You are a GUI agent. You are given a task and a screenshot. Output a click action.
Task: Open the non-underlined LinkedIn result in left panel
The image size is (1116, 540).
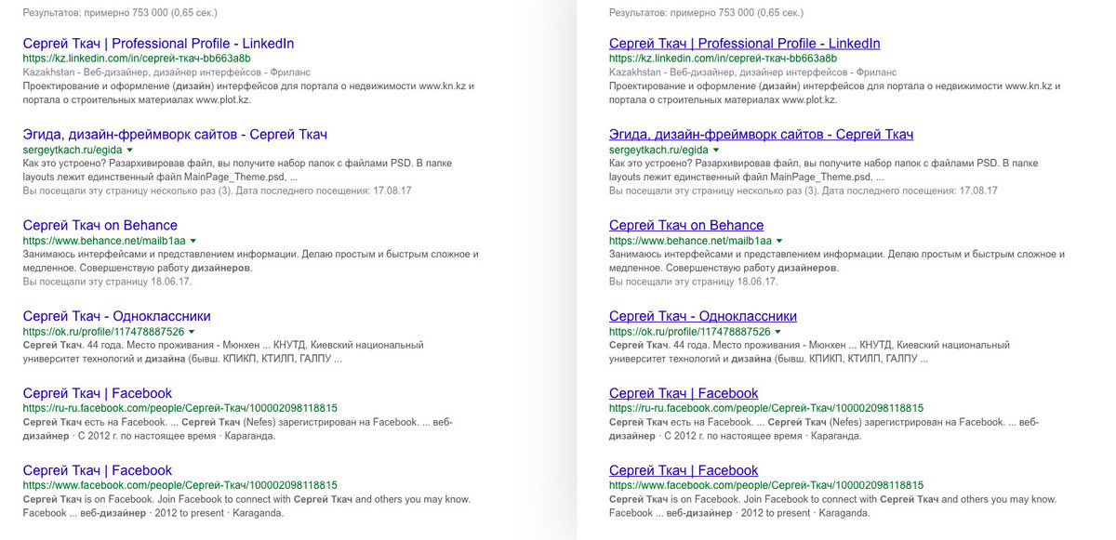click(x=158, y=44)
